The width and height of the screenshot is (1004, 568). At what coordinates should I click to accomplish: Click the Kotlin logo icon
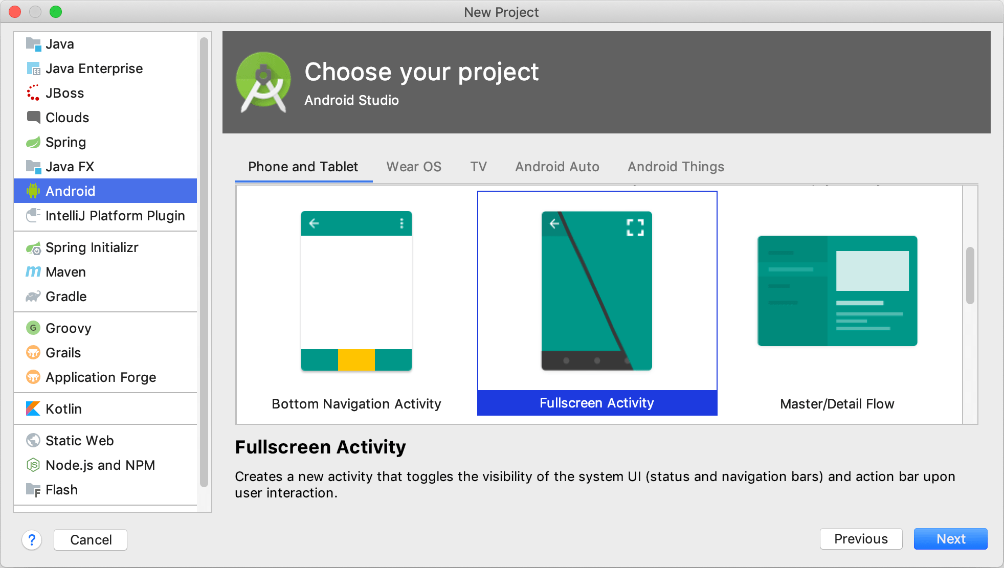pos(33,408)
